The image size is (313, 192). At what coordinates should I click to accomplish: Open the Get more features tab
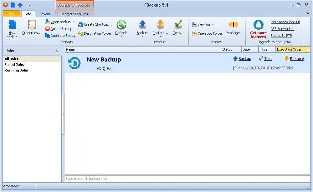click(74, 14)
